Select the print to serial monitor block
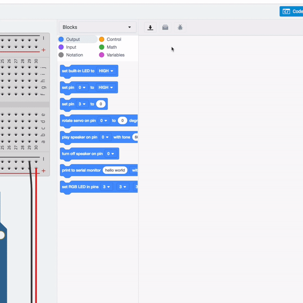 [99, 171]
